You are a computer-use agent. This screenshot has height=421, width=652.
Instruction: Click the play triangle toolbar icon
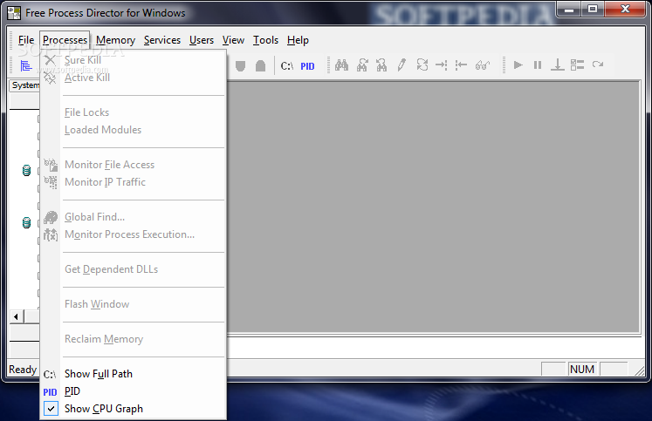click(x=518, y=65)
